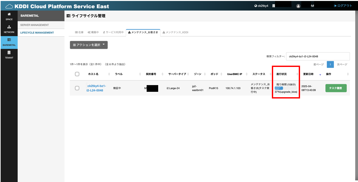
Task: Click the メンテナンス_お客さま(タスク実行中) status cell
Action: tap(260, 88)
